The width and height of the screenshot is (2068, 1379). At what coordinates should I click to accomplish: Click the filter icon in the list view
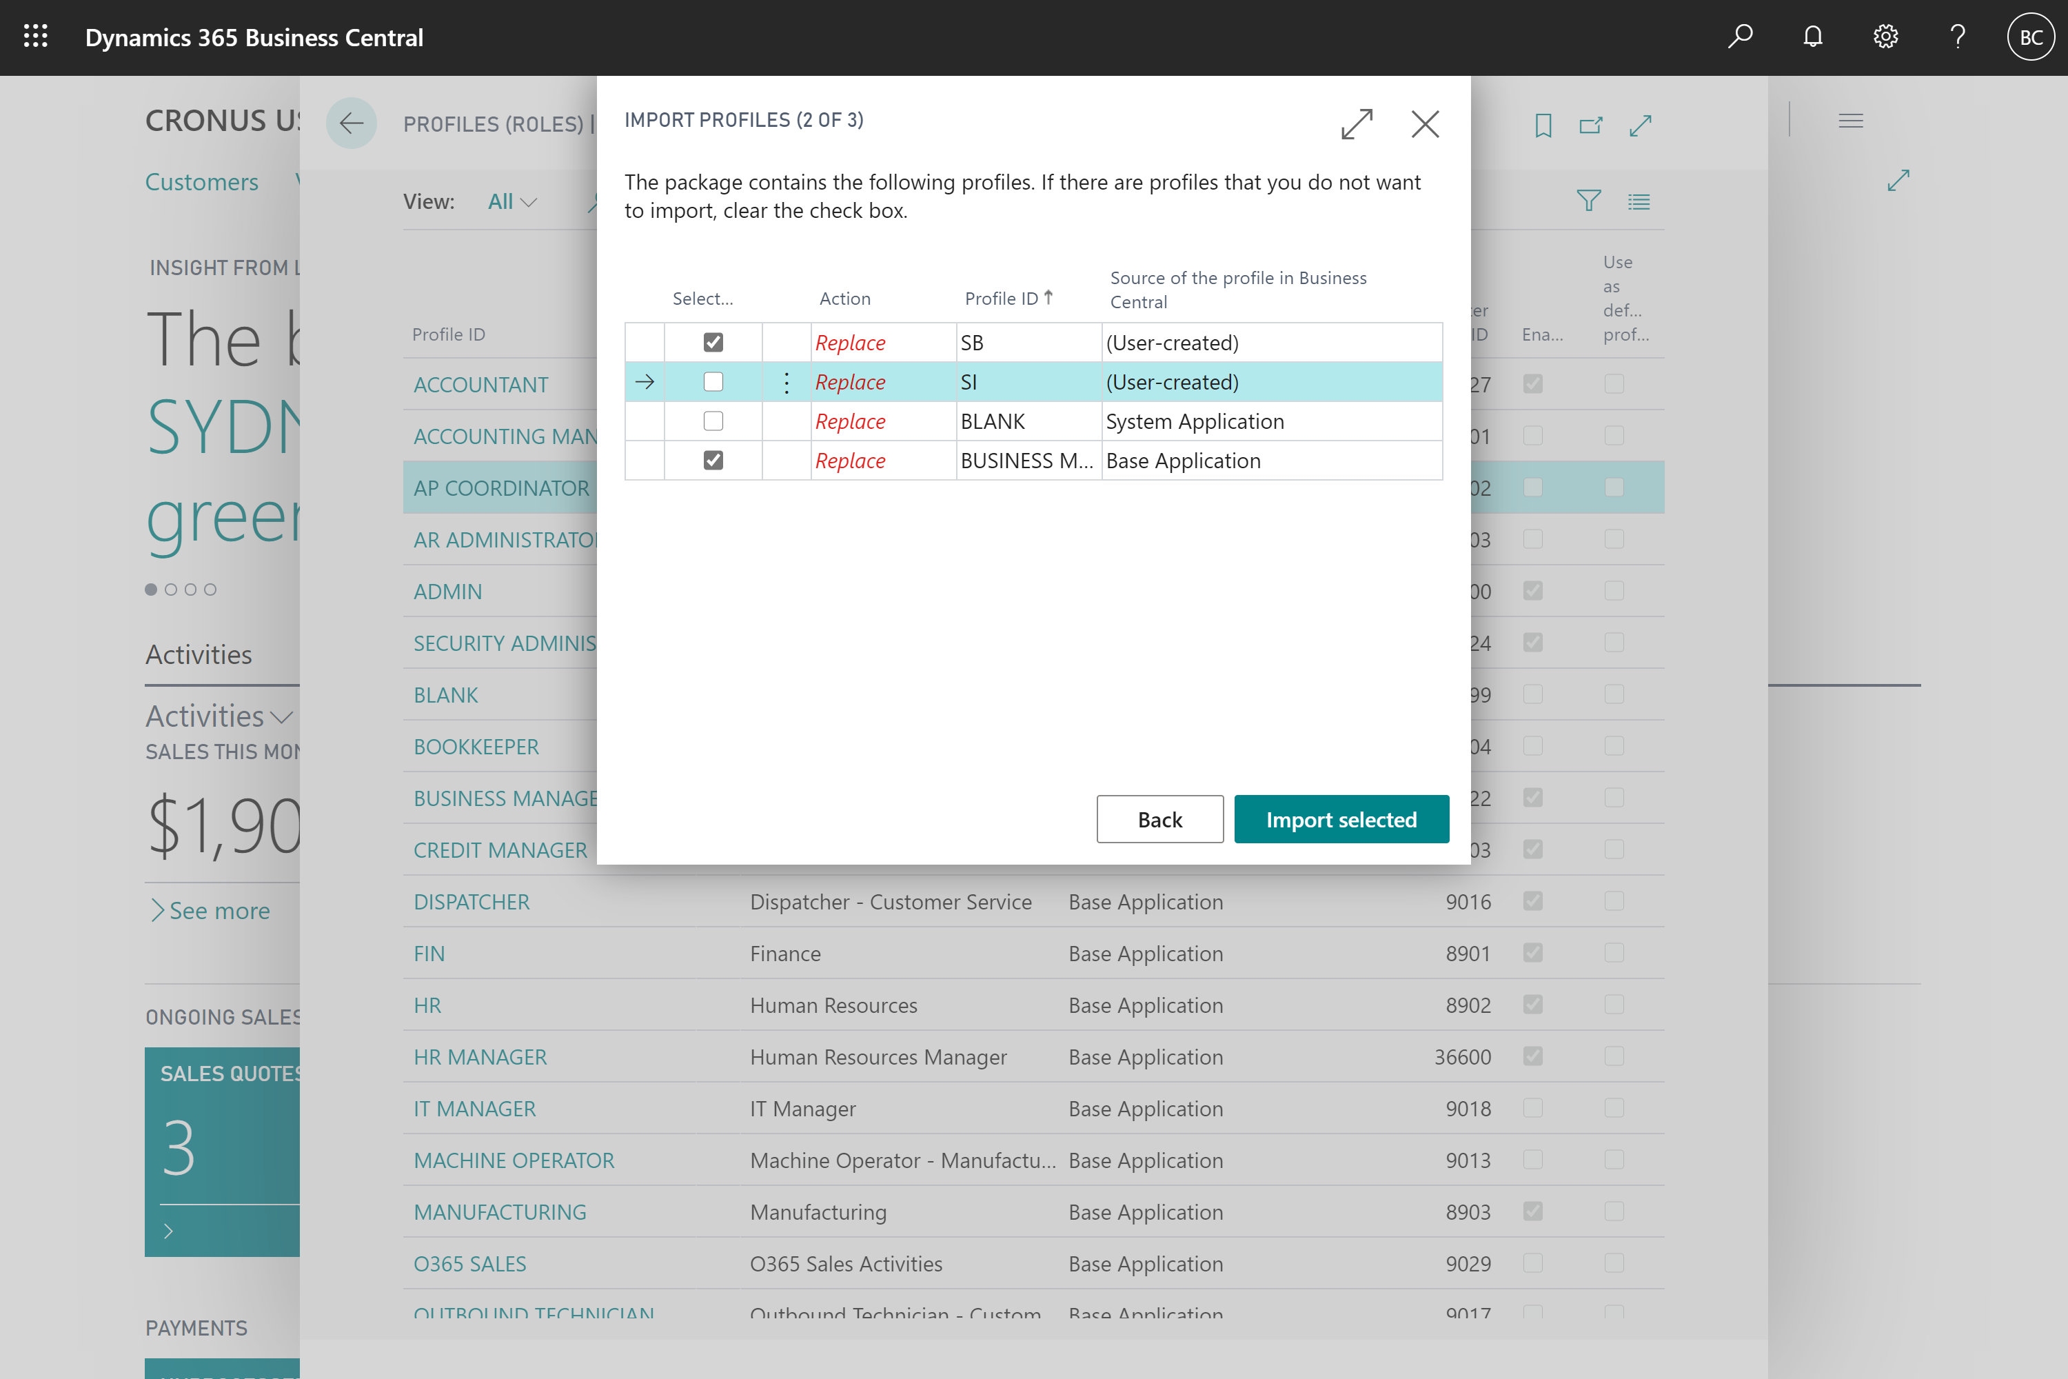click(1588, 201)
